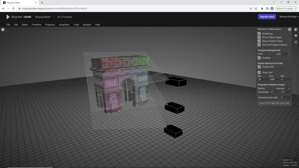Click the first Thresholds value field

click(x=274, y=92)
